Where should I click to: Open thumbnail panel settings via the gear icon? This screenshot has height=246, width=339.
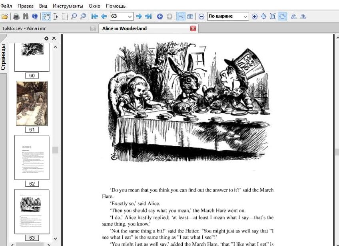[x=46, y=38]
